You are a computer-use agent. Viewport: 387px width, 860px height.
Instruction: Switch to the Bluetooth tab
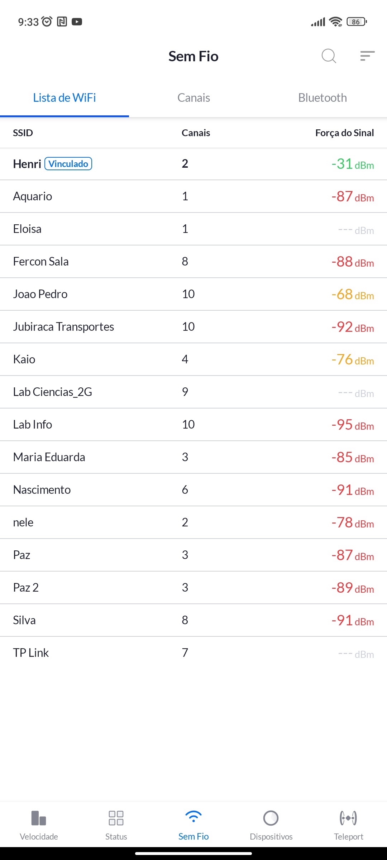pos(322,98)
